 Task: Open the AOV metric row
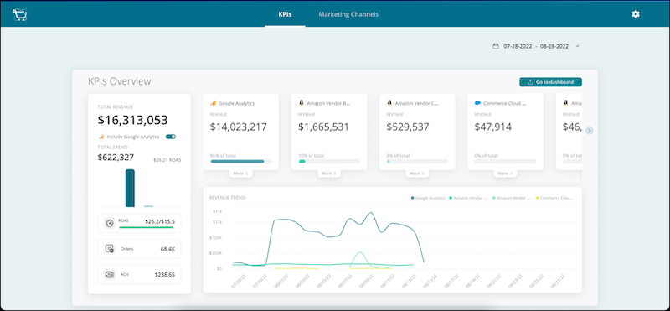139,275
